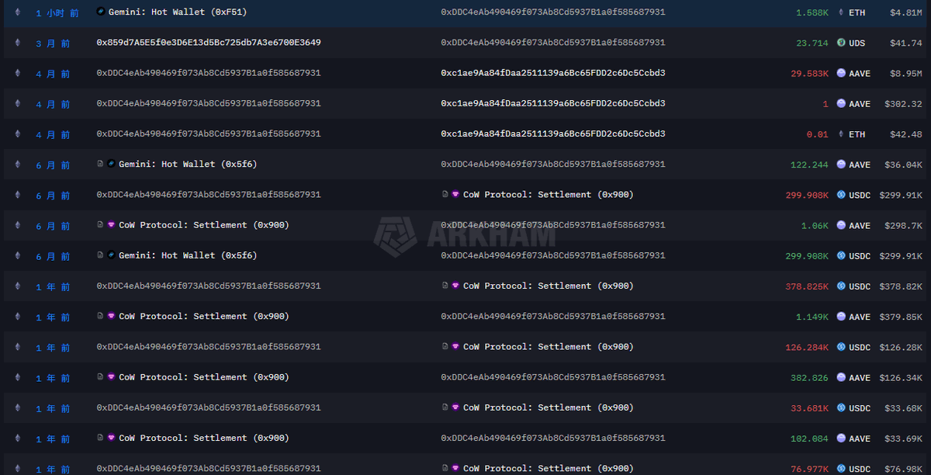Click the CoW Protocol logo in the 378.825K USDC row
931x475 pixels.
click(455, 286)
